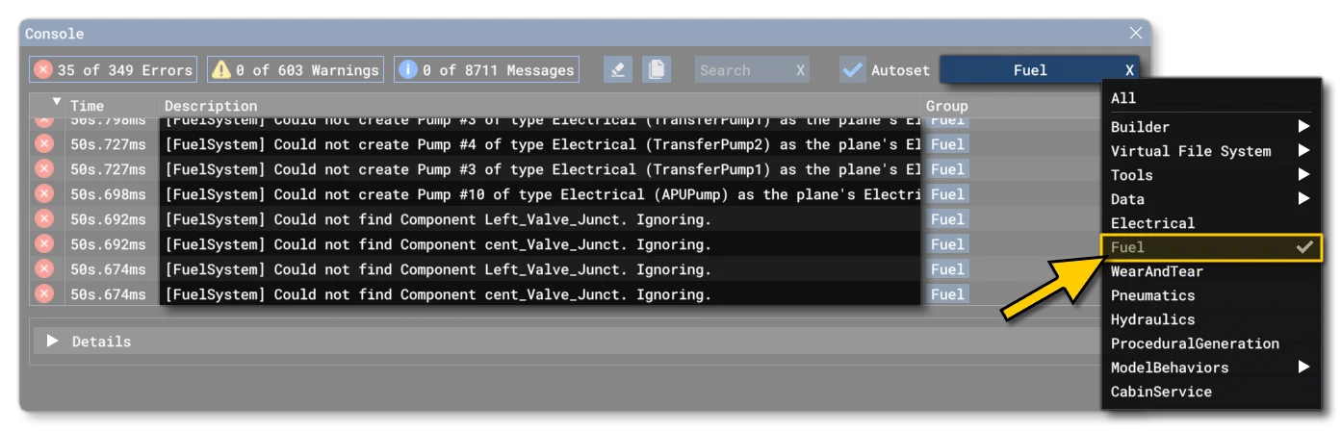Click the ModelBehaviors submenu arrow
This screenshot has height=431, width=1341.
pos(1303,367)
